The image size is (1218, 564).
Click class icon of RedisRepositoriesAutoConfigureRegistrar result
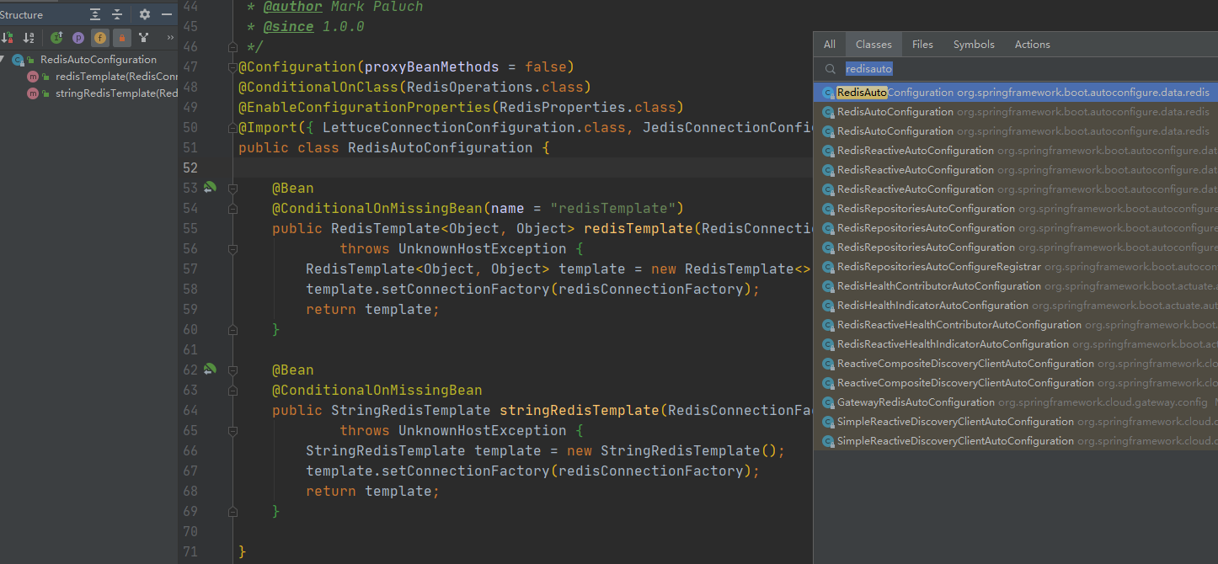828,267
